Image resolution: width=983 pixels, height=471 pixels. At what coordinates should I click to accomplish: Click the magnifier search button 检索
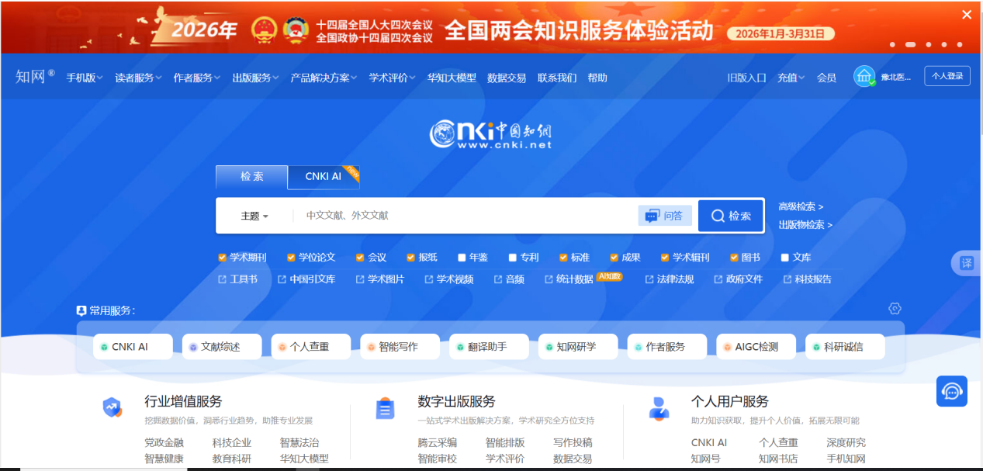(x=731, y=216)
